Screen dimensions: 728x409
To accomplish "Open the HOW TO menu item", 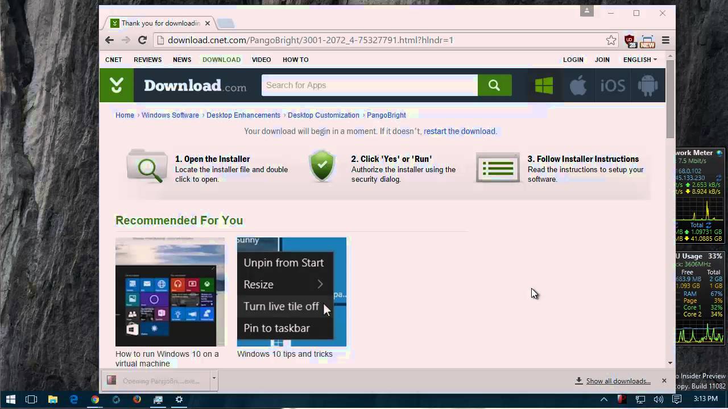I will (296, 60).
